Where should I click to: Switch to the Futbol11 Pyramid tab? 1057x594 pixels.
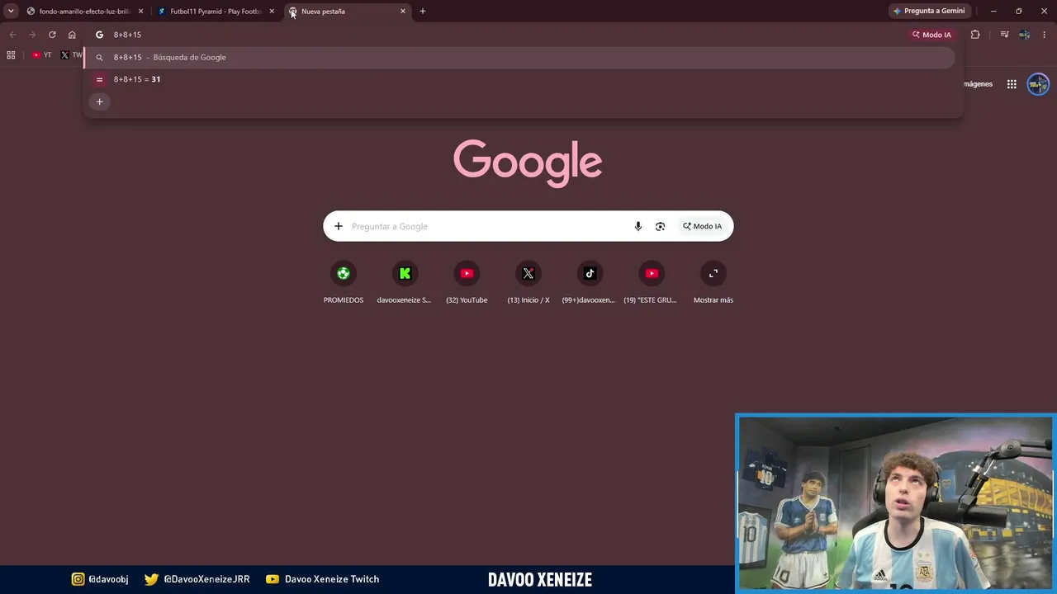click(x=216, y=12)
